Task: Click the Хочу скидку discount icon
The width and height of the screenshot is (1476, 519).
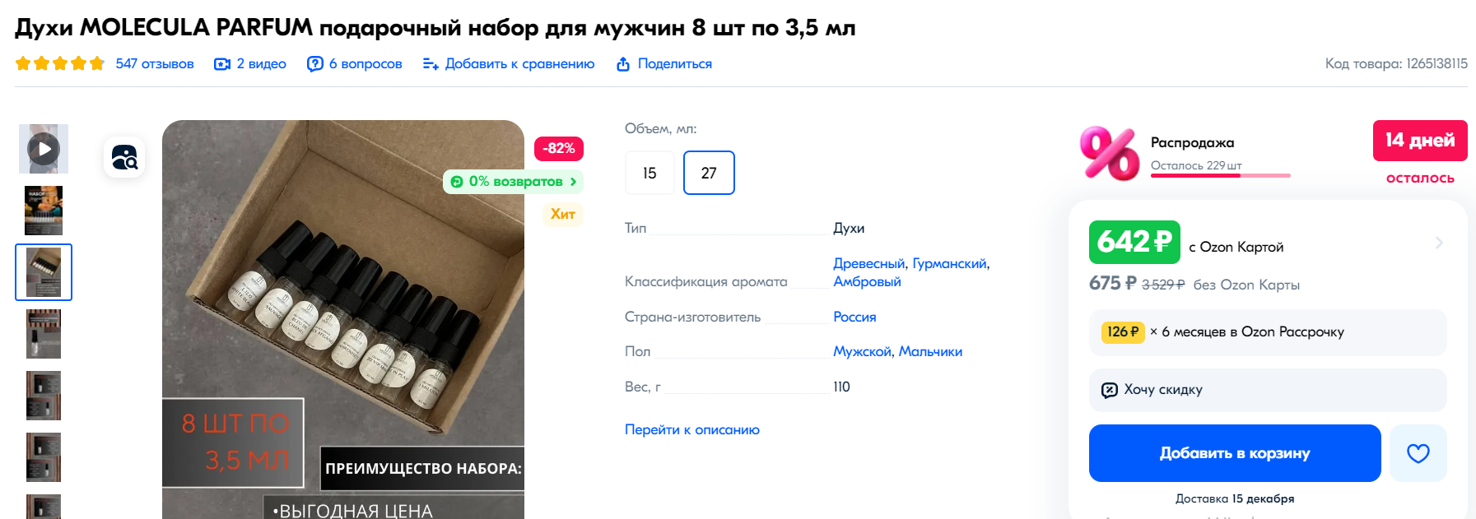Action: pyautogui.click(x=1110, y=390)
